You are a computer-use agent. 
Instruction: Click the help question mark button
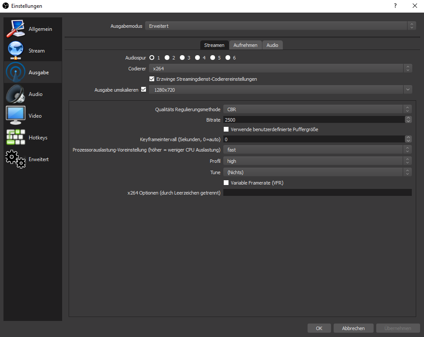coord(395,6)
